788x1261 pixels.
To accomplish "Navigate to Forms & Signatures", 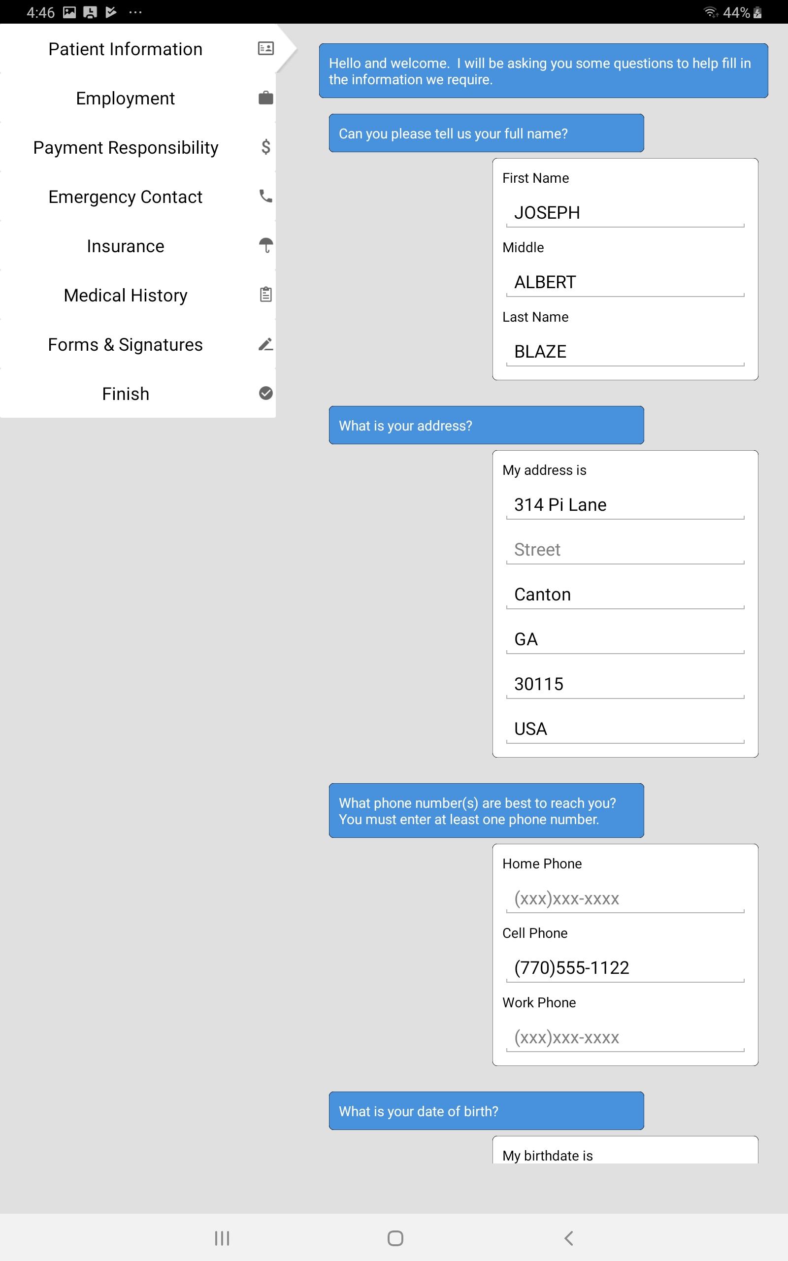I will [x=137, y=344].
